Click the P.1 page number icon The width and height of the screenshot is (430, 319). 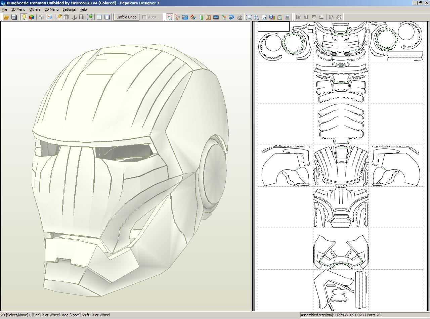[x=264, y=17]
